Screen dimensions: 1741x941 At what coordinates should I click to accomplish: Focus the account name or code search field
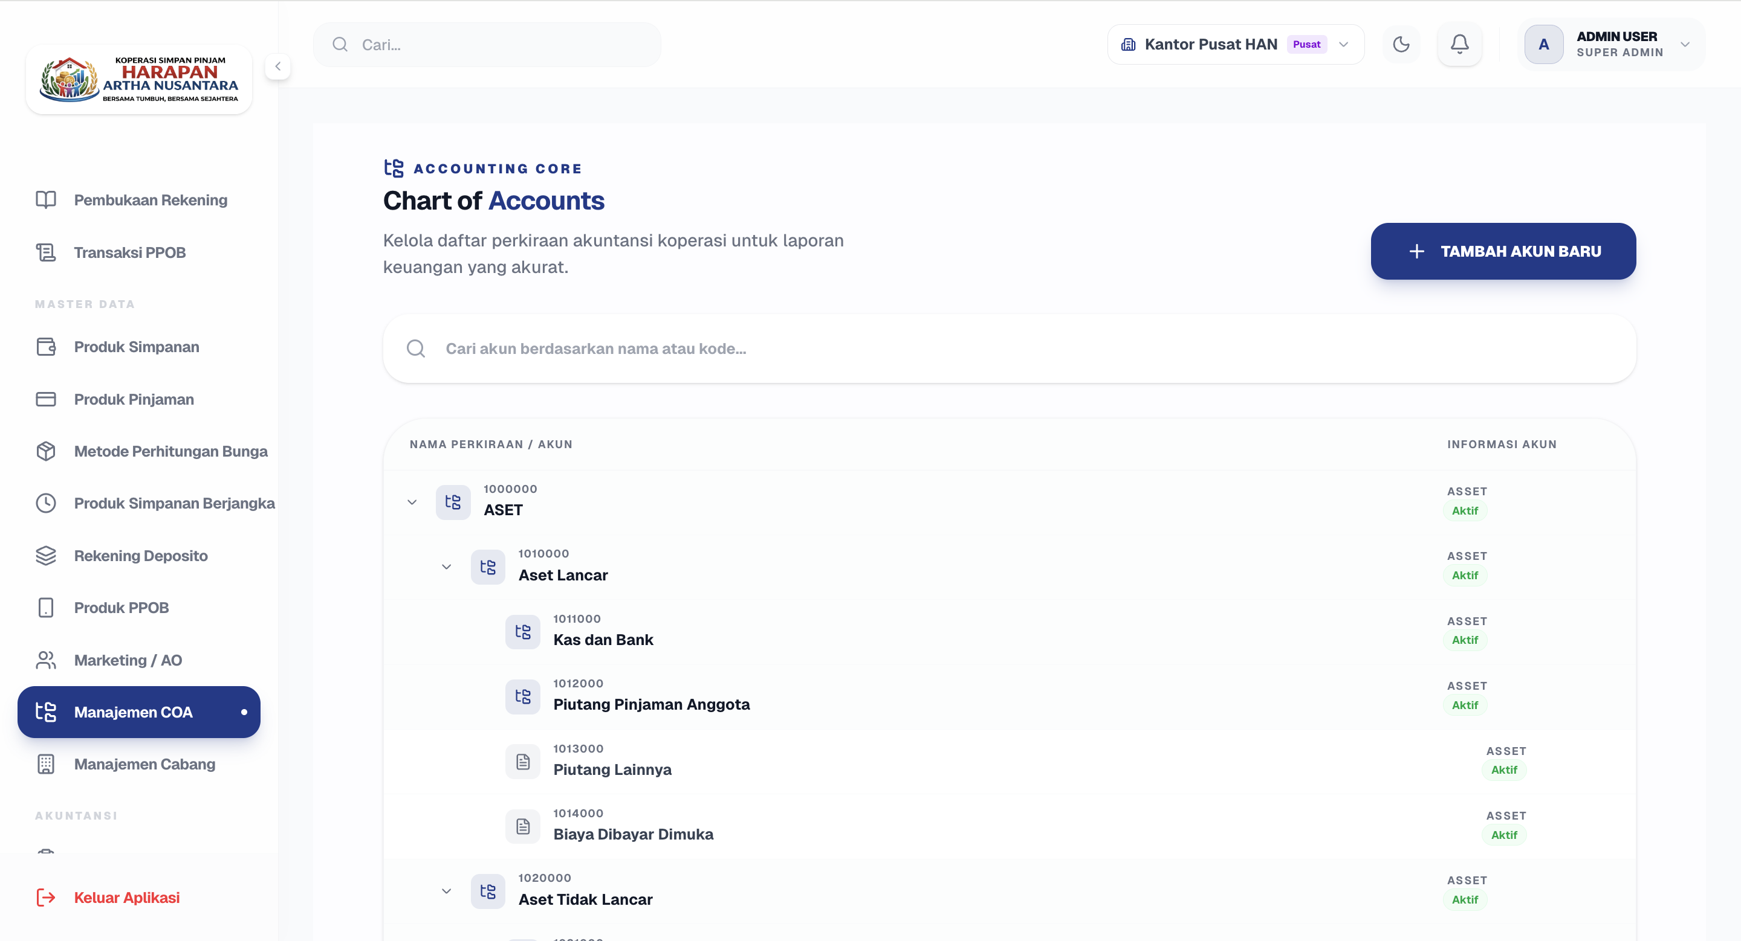point(1008,348)
